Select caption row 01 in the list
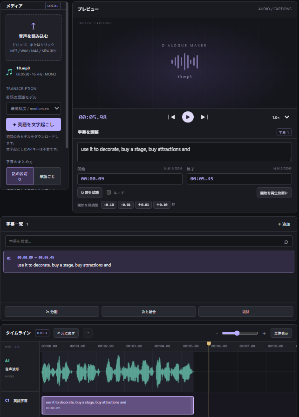299x417 pixels. click(149, 261)
